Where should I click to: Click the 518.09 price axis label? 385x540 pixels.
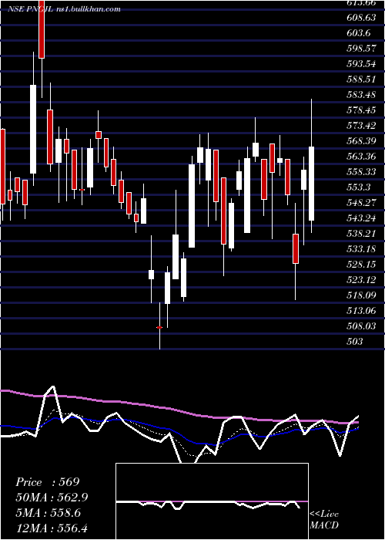pyautogui.click(x=361, y=295)
